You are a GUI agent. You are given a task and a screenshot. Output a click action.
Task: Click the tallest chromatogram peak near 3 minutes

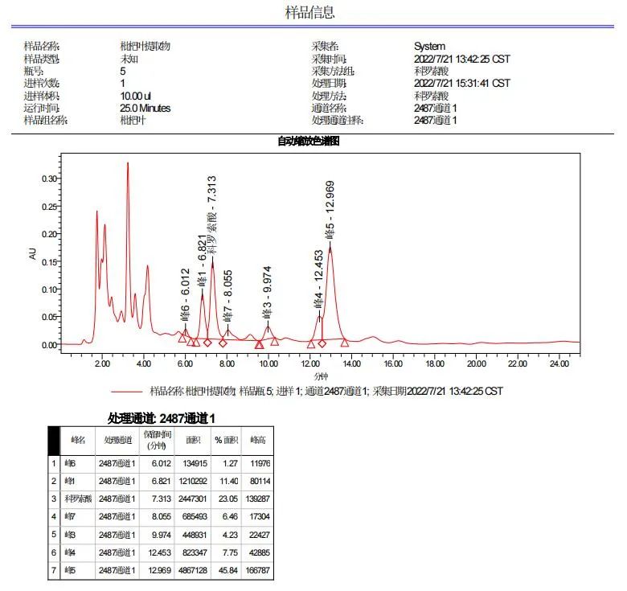click(127, 164)
